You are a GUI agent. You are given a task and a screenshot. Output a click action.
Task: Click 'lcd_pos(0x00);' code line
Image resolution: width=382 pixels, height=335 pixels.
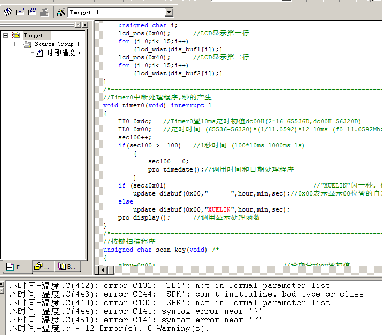[x=144, y=33]
